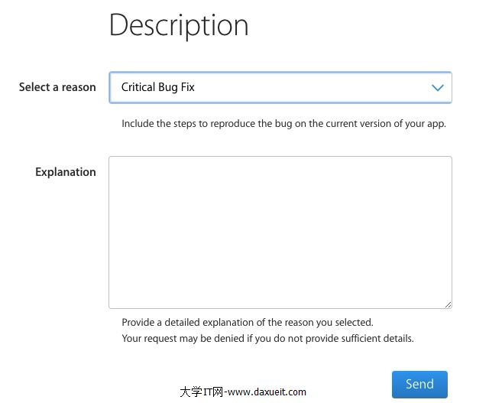
Task: Focus the Explanation text area
Action: tap(280, 232)
